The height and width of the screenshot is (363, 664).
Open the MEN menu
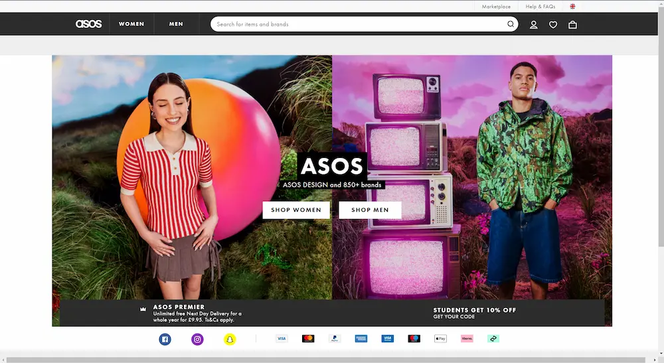(176, 24)
